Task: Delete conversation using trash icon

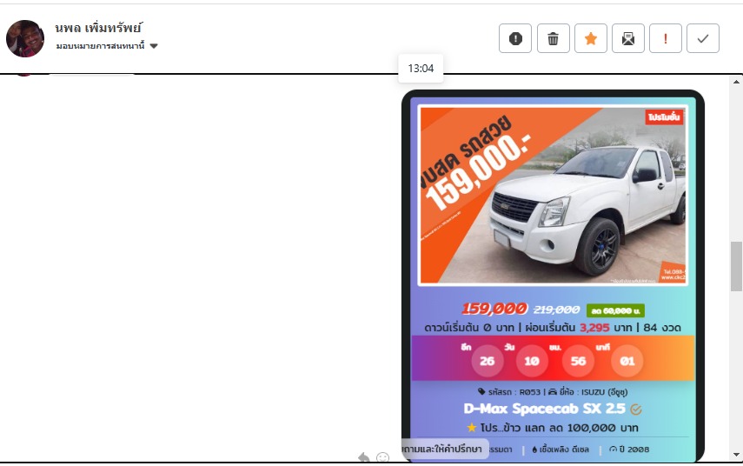Action: [553, 38]
